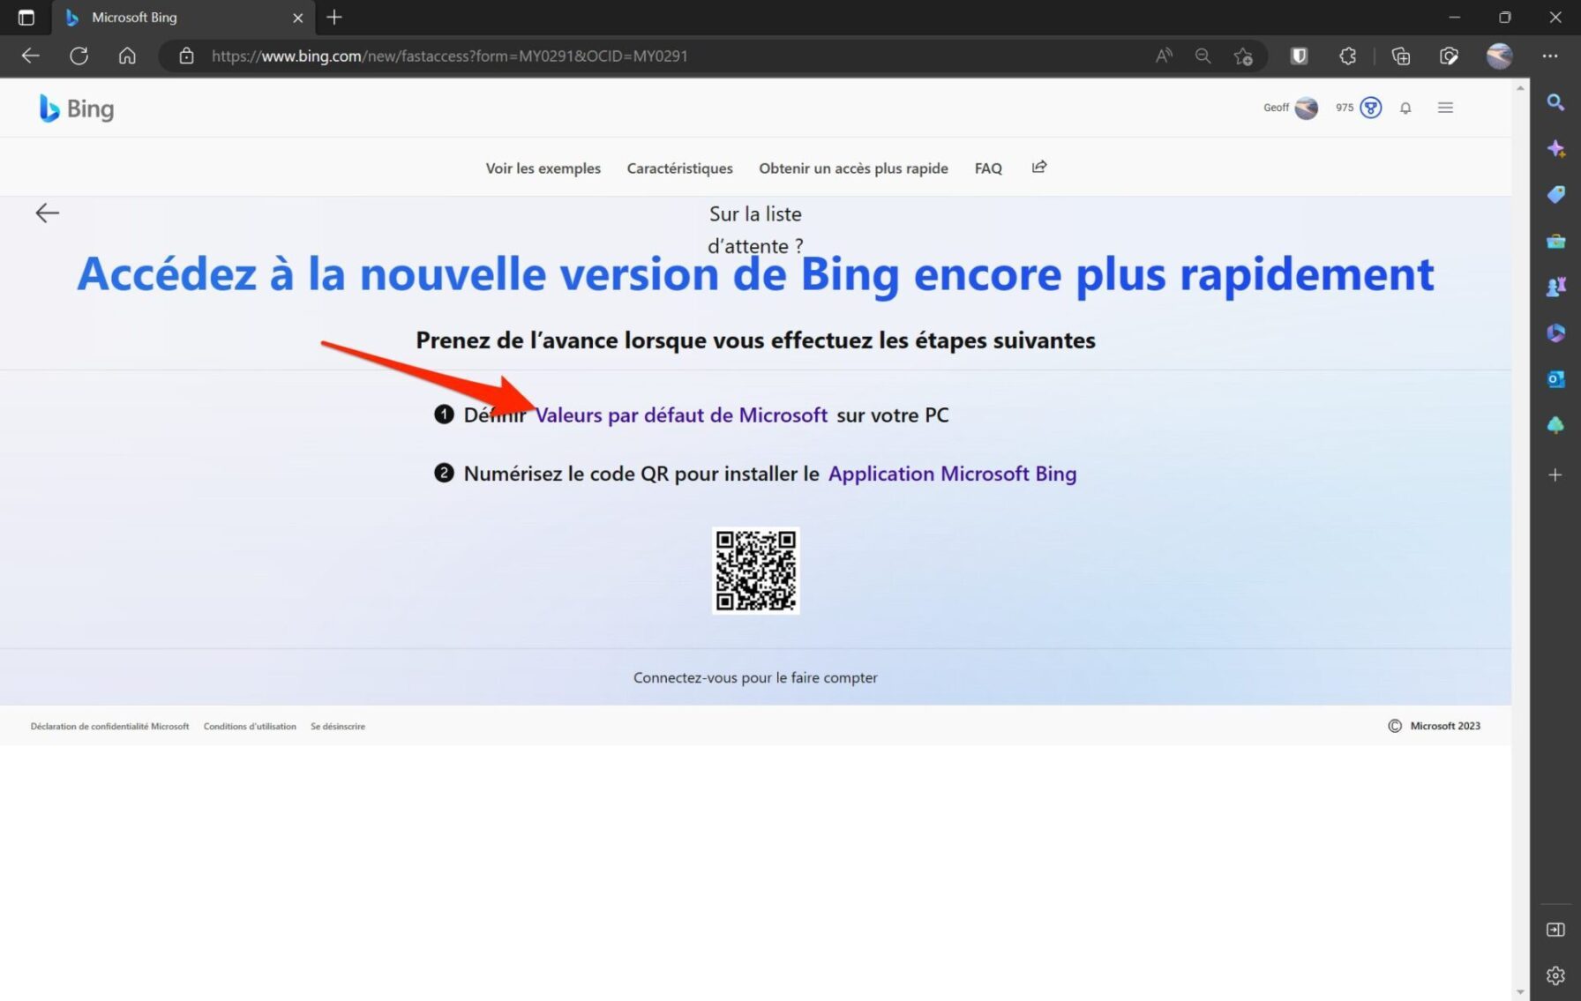Open Déclaration de confidentialité Microsoft link
1581x1001 pixels.
[x=109, y=727]
